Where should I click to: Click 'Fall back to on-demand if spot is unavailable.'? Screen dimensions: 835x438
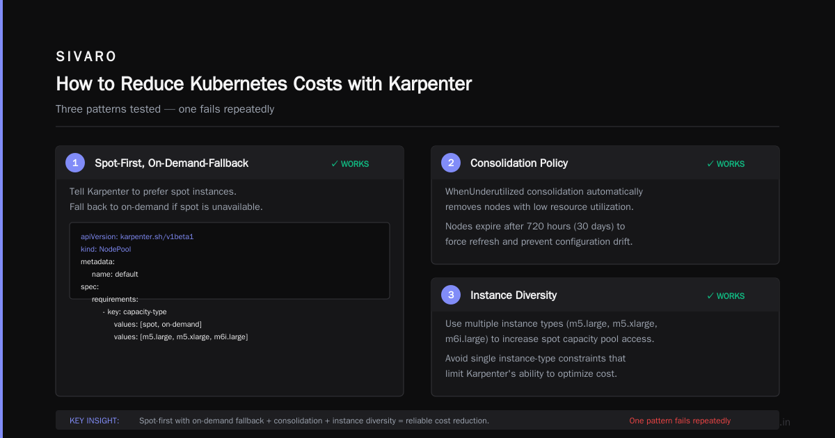tap(166, 206)
